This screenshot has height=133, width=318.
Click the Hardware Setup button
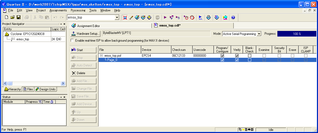(85, 34)
